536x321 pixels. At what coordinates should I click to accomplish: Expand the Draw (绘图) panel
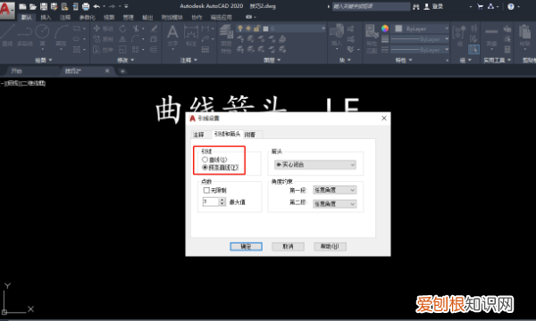[x=44, y=60]
